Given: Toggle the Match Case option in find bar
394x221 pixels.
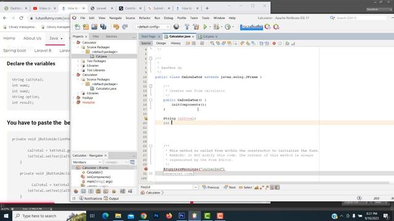Looking at the screenshot, I should point(257,187).
